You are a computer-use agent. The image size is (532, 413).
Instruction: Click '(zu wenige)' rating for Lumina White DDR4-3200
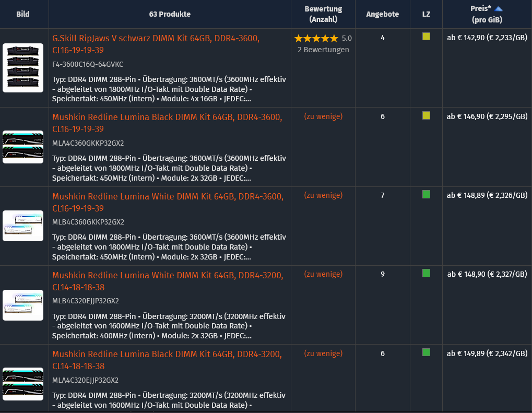tap(323, 274)
